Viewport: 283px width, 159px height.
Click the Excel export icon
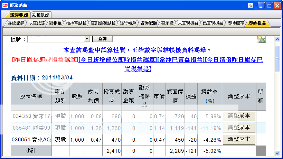(261, 40)
